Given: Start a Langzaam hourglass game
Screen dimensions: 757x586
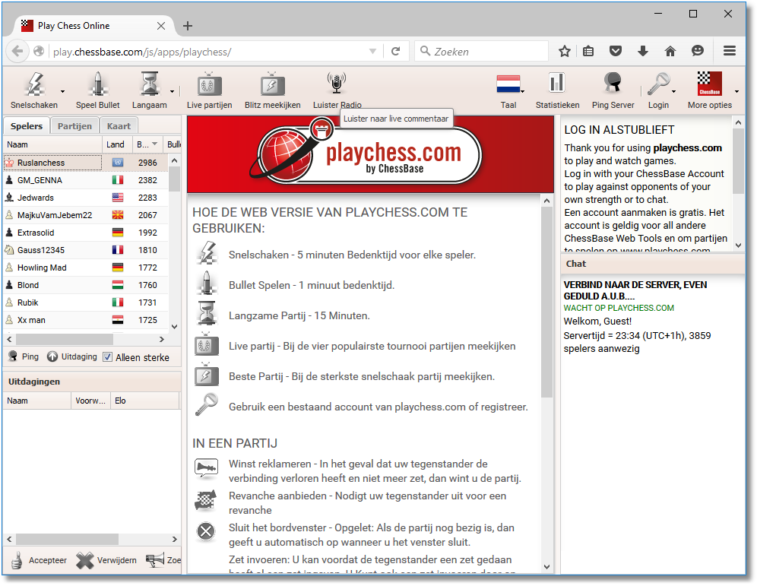Looking at the screenshot, I should point(149,90).
